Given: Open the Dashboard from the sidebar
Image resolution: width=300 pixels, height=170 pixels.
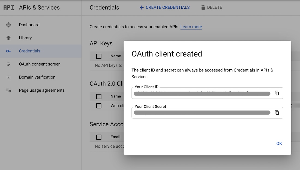Looking at the screenshot, I should tap(29, 25).
